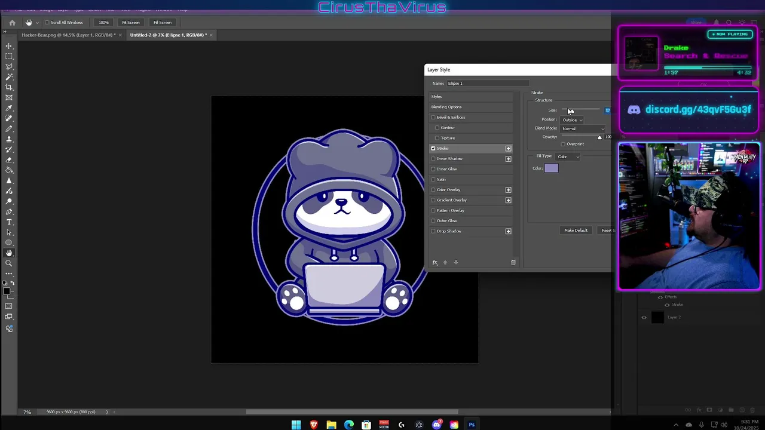The width and height of the screenshot is (765, 430).
Task: Open Windows Start menu
Action: (x=296, y=425)
